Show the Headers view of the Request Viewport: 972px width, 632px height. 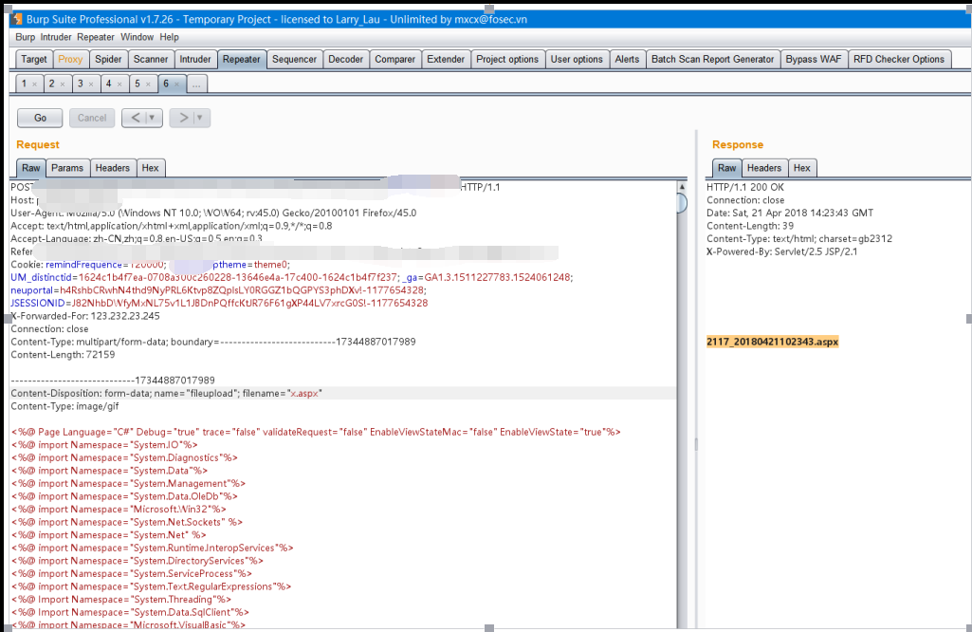click(112, 168)
